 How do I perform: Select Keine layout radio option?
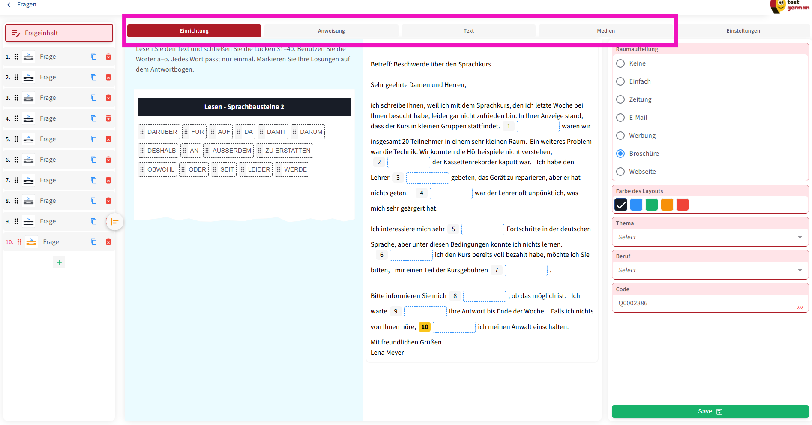point(620,63)
